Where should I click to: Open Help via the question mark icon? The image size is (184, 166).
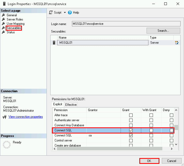click(x=70, y=13)
